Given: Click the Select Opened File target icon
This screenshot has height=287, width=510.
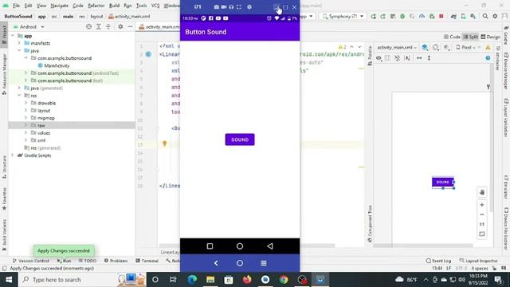Looking at the screenshot, I should (88, 26).
